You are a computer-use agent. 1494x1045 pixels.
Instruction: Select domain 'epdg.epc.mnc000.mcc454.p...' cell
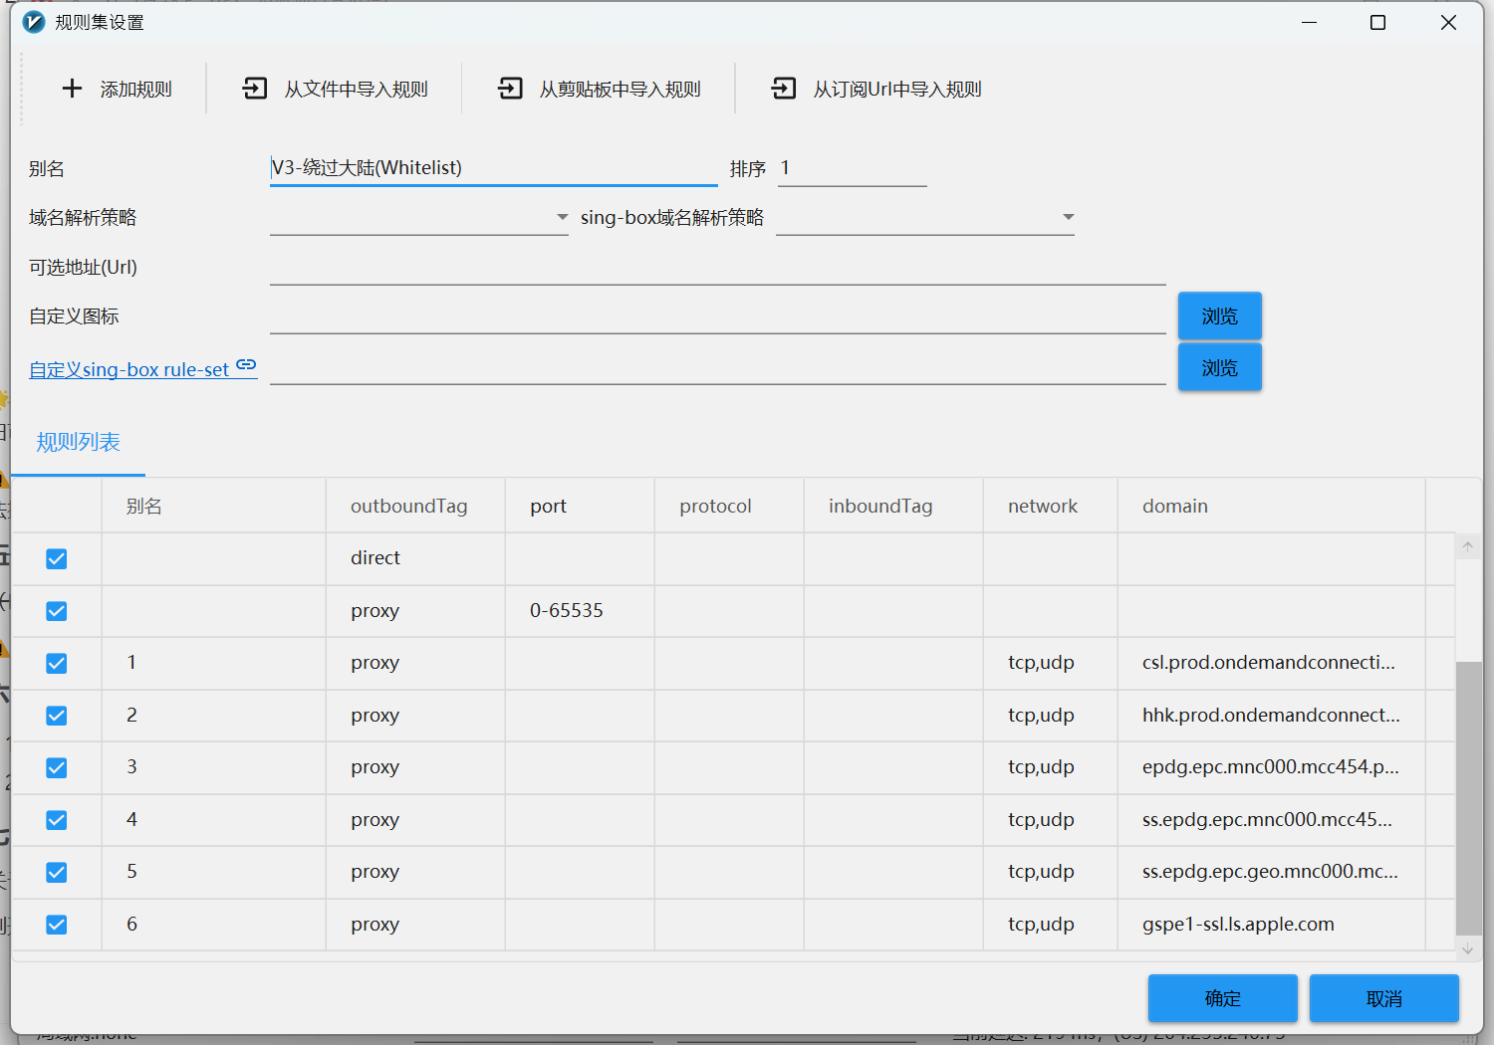tap(1272, 767)
